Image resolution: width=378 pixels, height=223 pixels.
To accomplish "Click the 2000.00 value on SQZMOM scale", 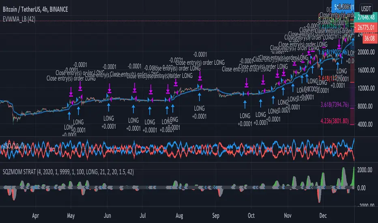I will 365,170.
